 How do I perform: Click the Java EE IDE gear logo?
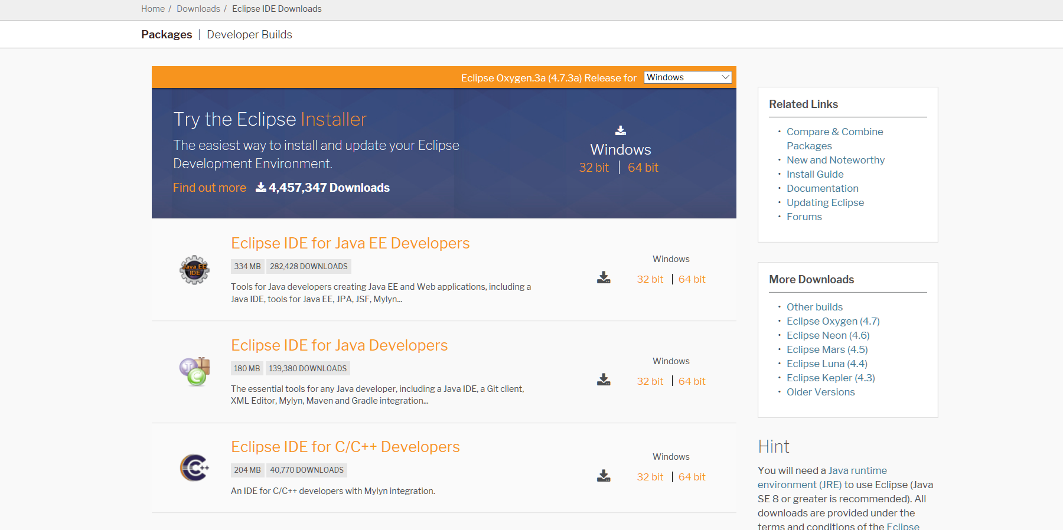(194, 270)
